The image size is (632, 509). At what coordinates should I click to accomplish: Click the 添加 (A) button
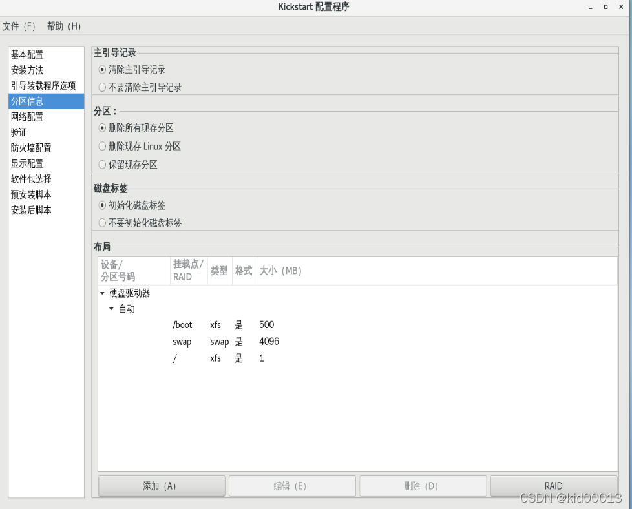[x=162, y=486]
